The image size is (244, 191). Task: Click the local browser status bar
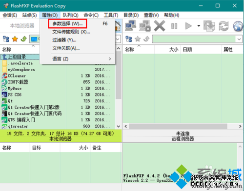(61, 136)
